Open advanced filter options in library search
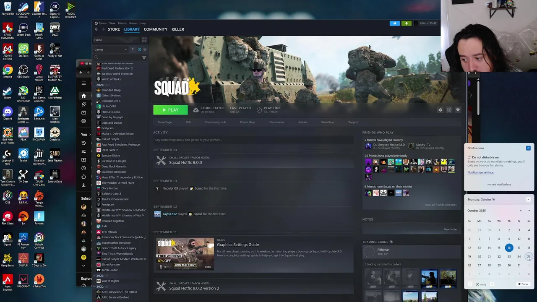Viewport: 537px width, 302px height. click(144, 57)
